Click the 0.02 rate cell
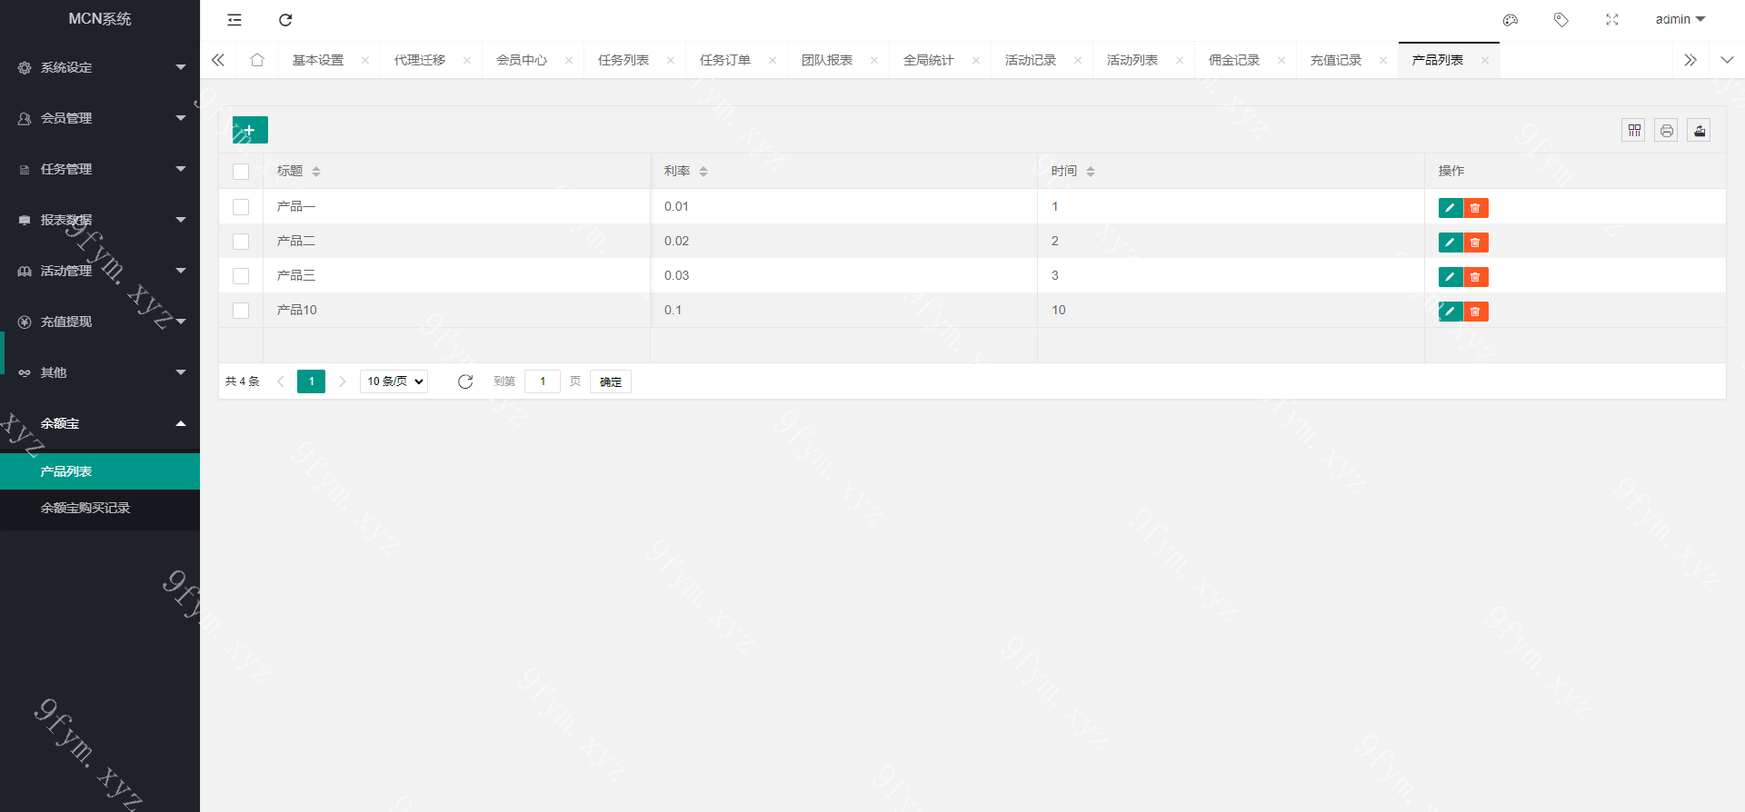 pos(843,241)
